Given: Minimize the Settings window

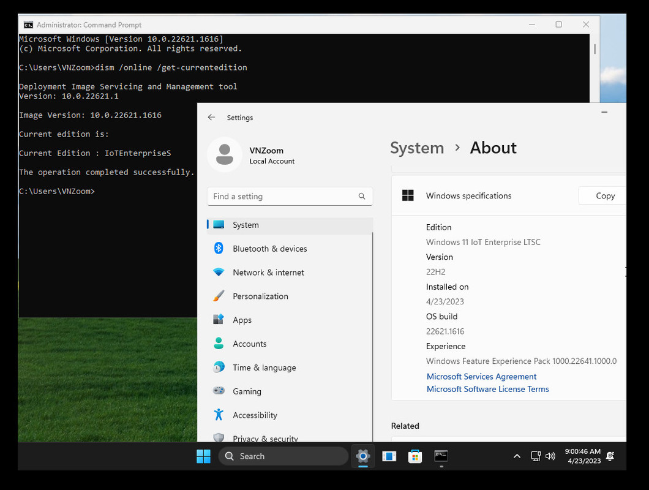Looking at the screenshot, I should [x=604, y=112].
